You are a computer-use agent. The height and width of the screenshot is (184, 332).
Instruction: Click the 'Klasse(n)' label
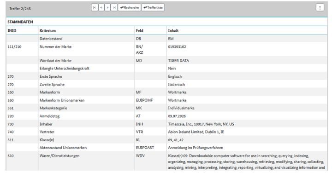pos(47,140)
